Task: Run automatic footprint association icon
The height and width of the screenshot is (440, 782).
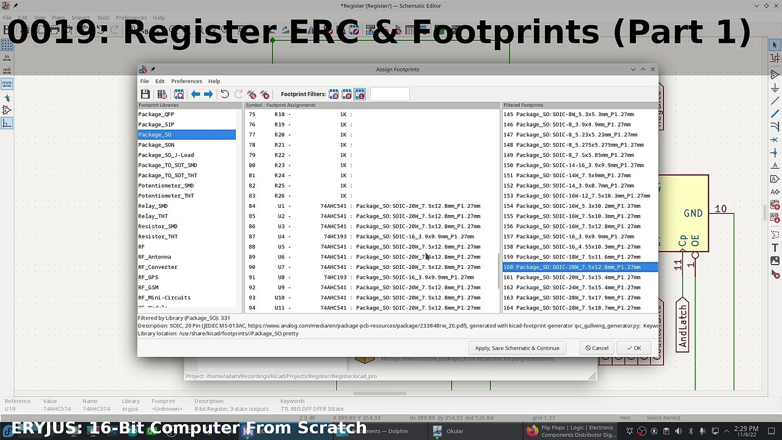Action: click(x=252, y=94)
